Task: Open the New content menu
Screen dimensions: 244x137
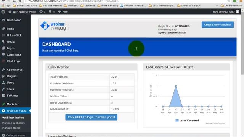Action: click(x=63, y=12)
